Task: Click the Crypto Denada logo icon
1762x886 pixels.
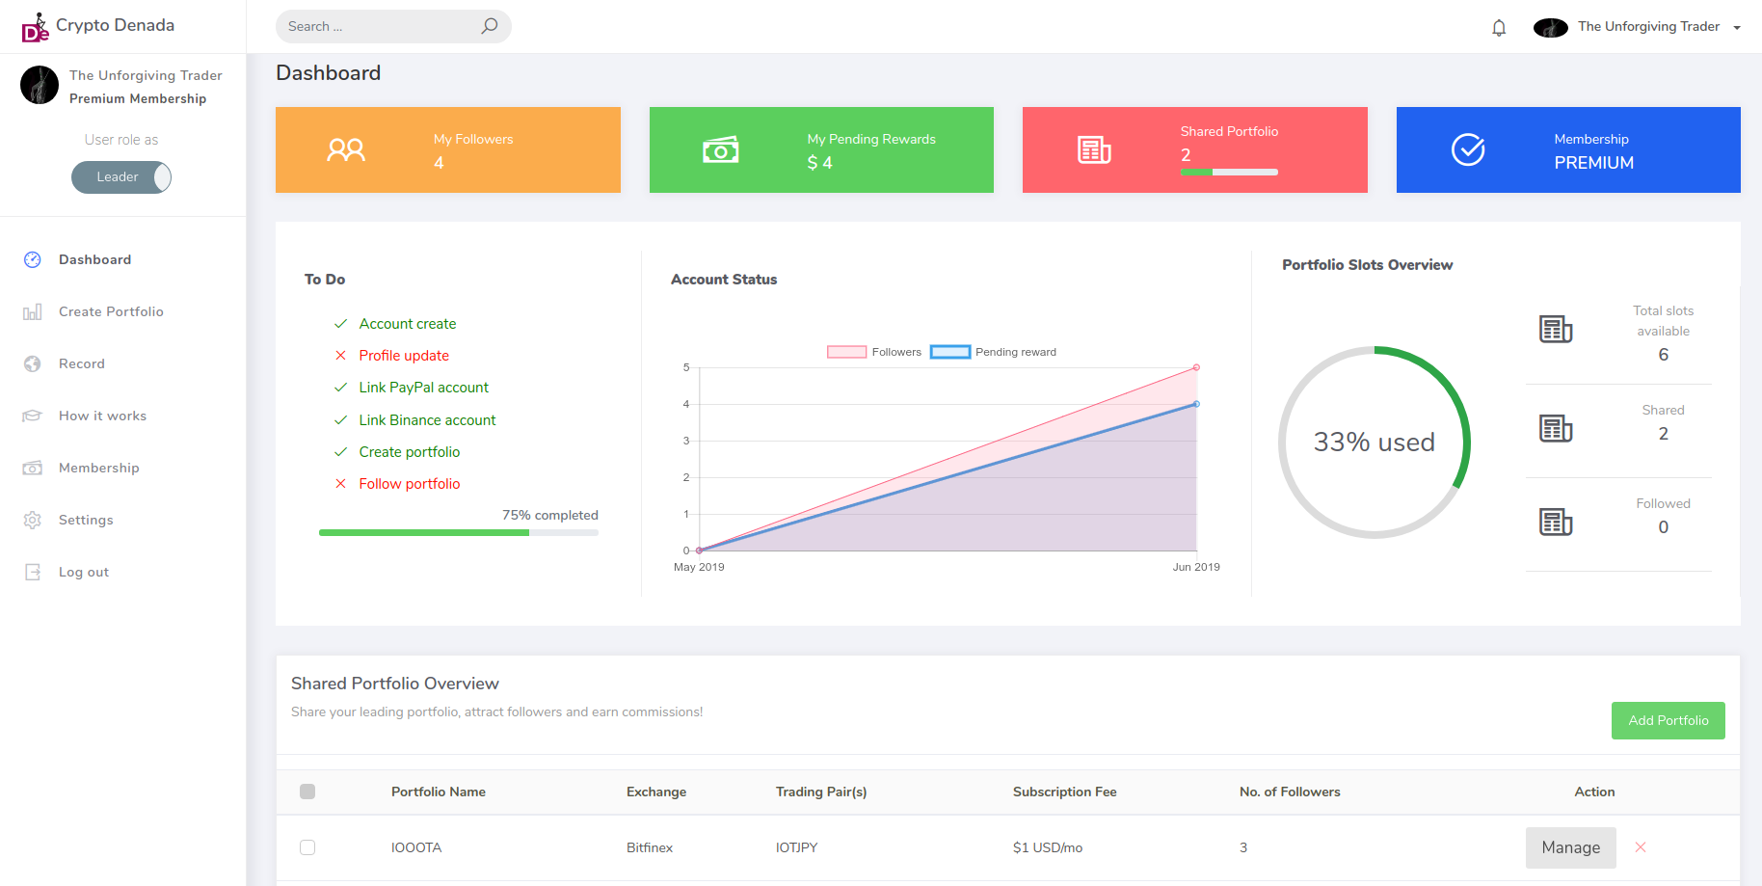Action: pos(36,27)
